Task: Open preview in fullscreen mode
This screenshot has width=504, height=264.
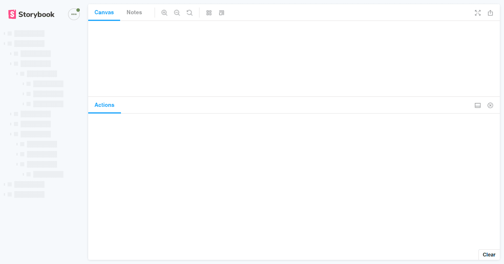Action: (x=478, y=13)
